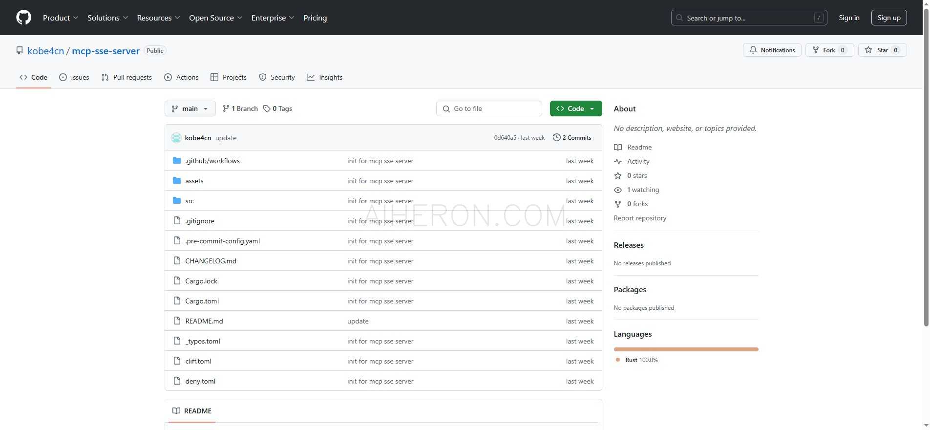Open the 0 forks link
930x430 pixels.
click(x=637, y=204)
